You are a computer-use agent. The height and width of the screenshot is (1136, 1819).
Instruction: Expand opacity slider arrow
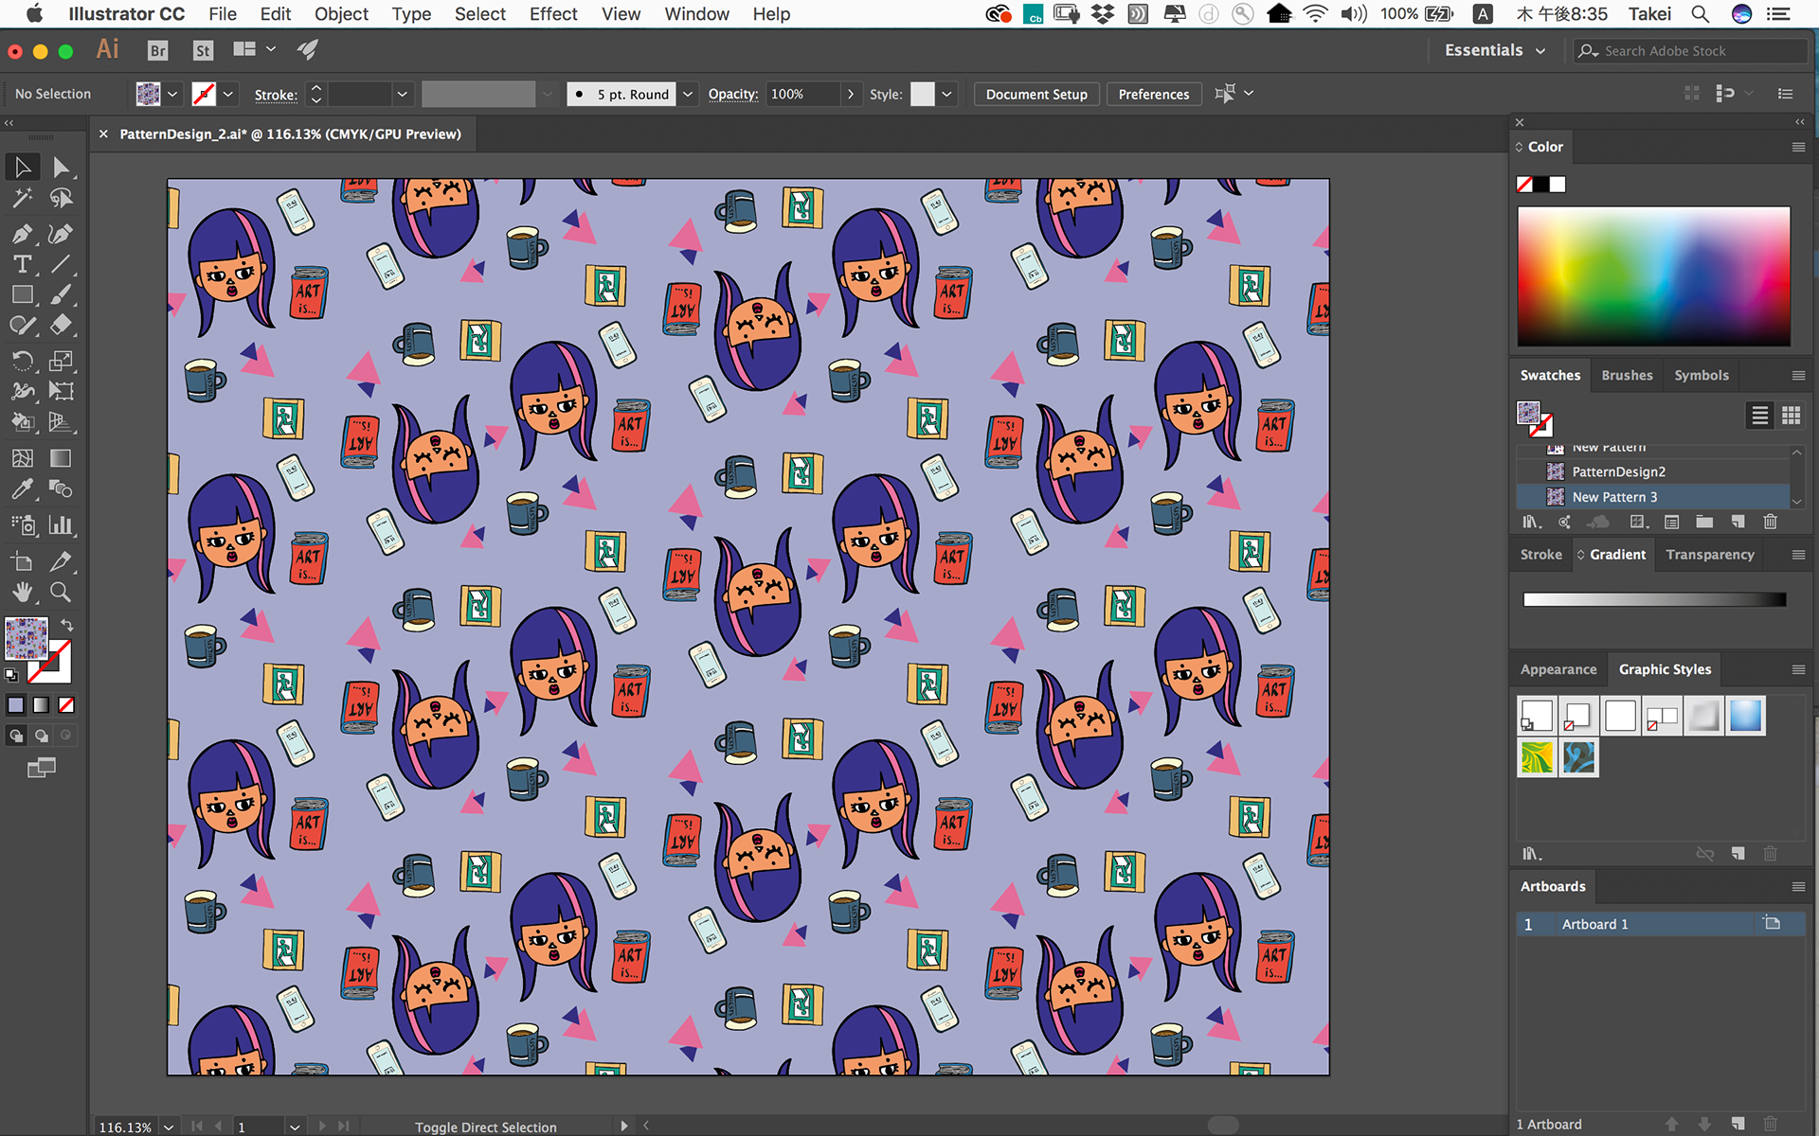[x=851, y=94]
